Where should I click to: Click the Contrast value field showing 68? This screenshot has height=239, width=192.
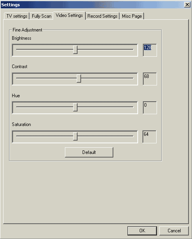coord(150,79)
